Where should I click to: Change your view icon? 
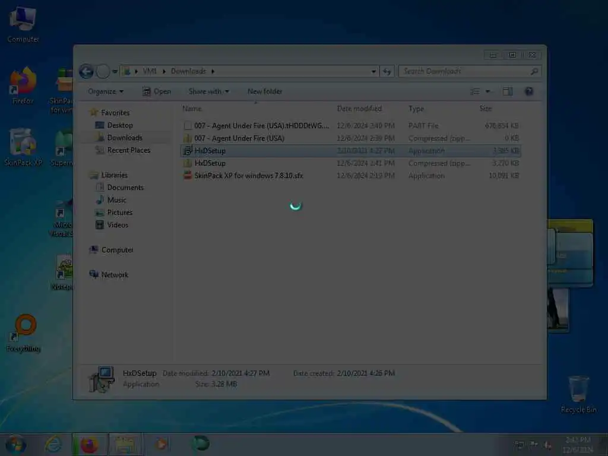point(475,91)
